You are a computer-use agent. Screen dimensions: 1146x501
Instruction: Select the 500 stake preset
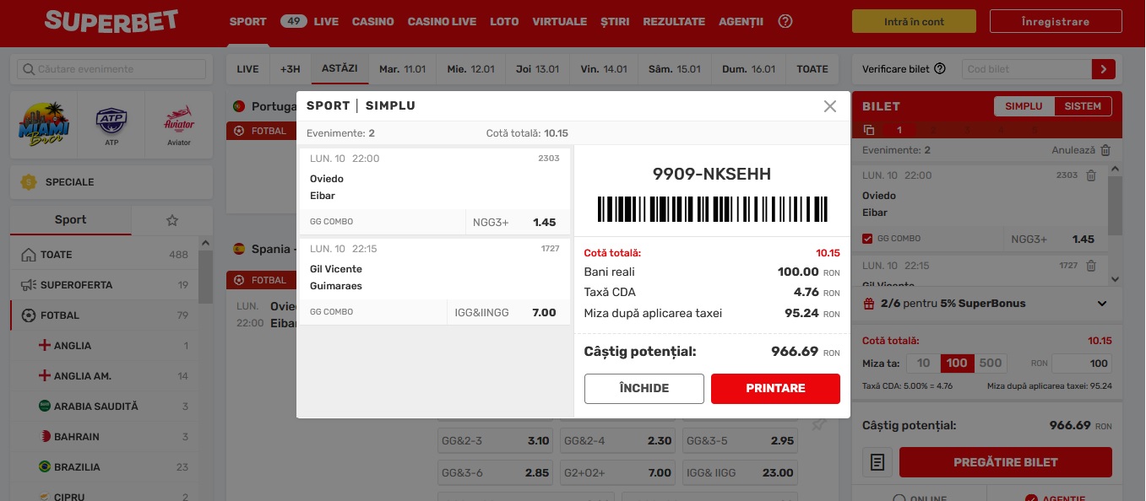coord(991,364)
